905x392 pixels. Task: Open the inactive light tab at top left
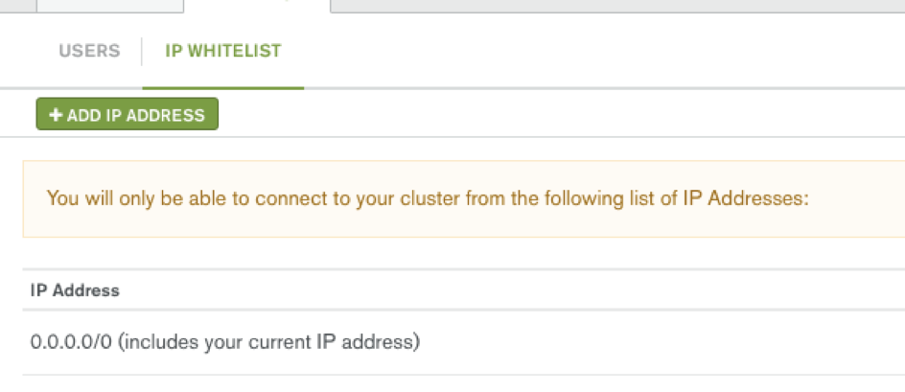click(x=109, y=6)
